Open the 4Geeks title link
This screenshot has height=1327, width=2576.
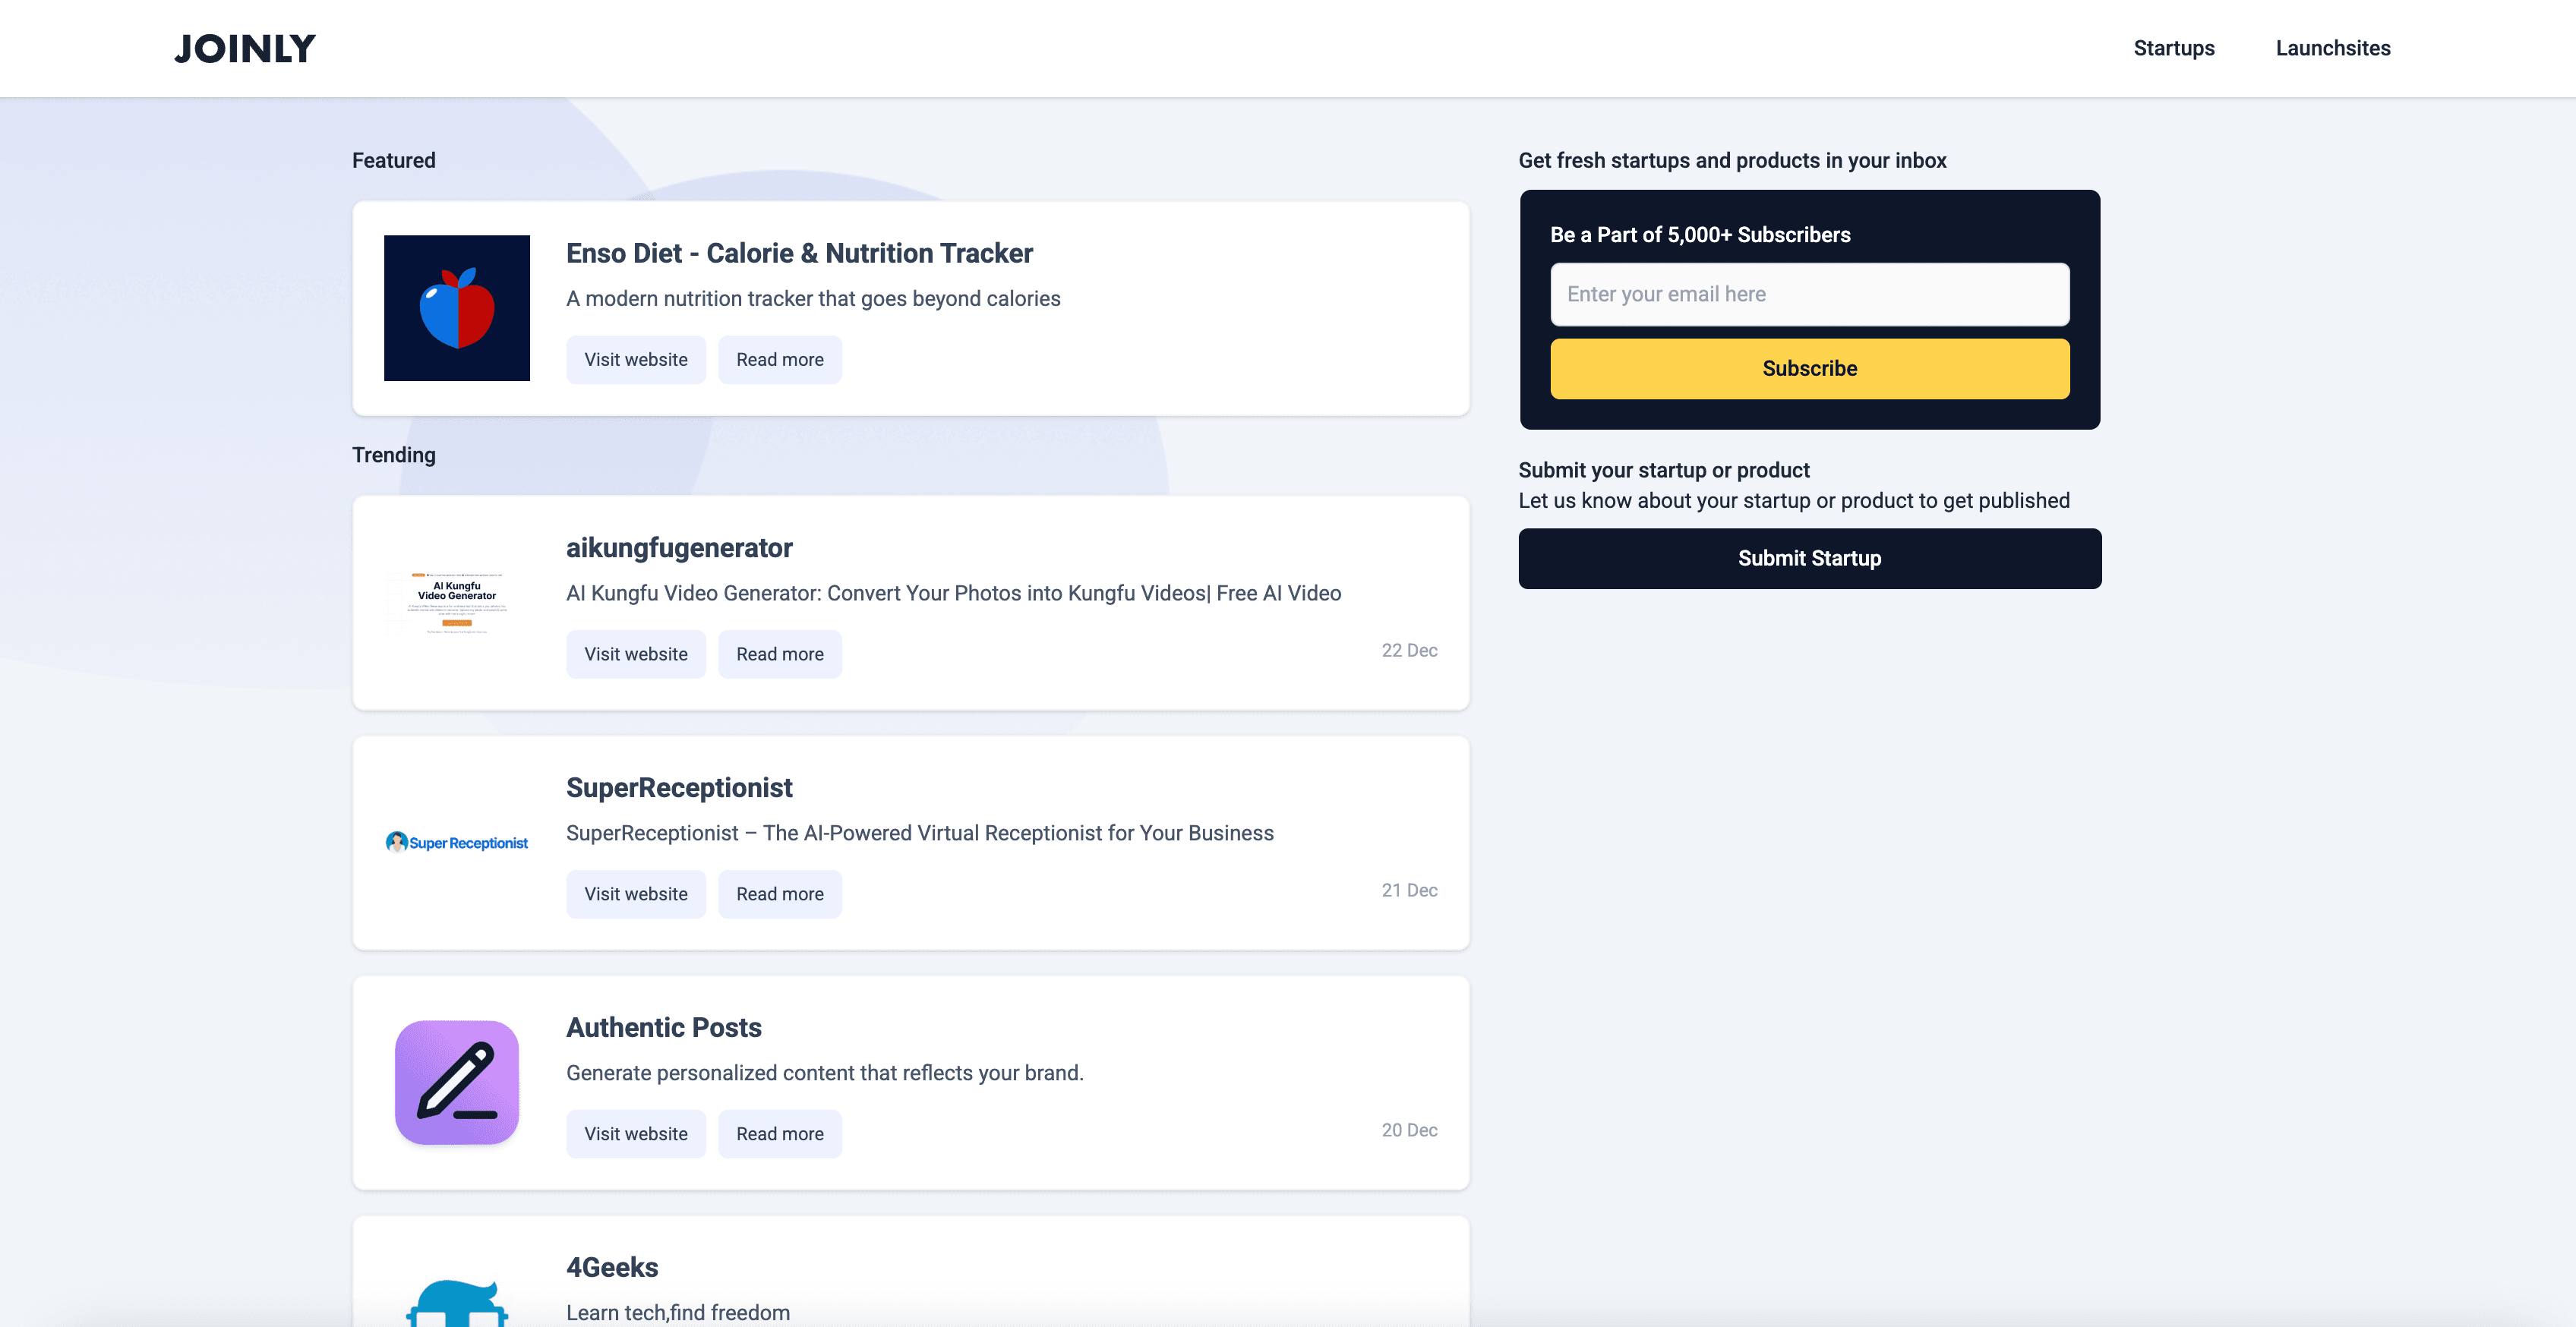612,1268
